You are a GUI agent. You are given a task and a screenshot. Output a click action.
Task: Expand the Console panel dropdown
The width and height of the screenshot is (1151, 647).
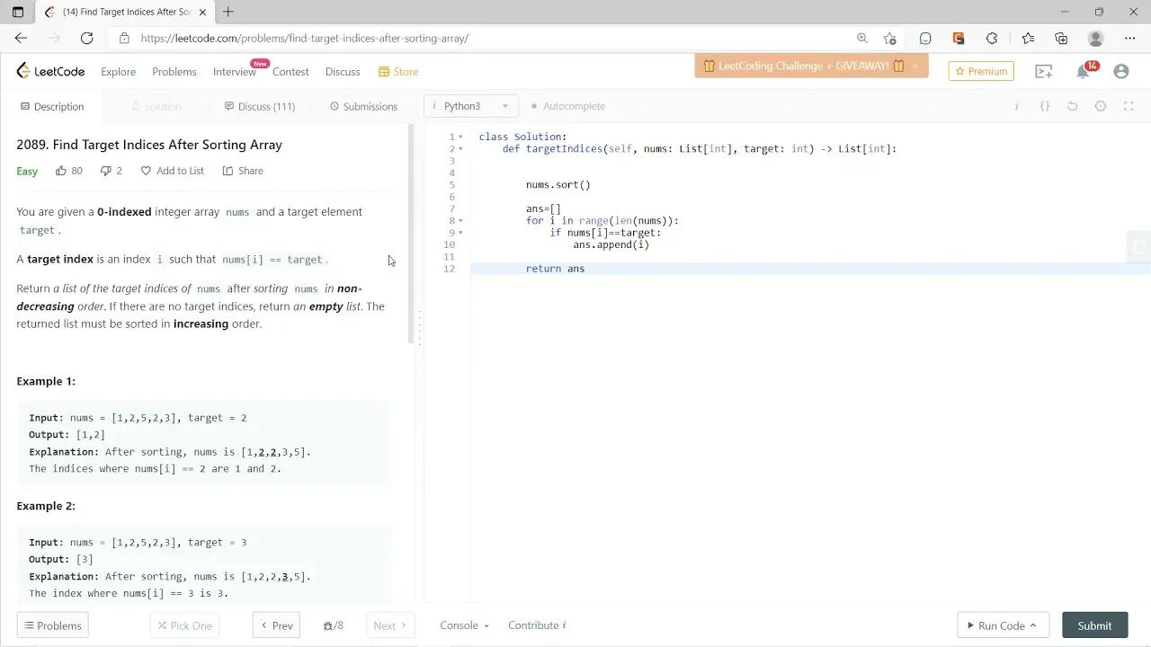[x=464, y=625]
